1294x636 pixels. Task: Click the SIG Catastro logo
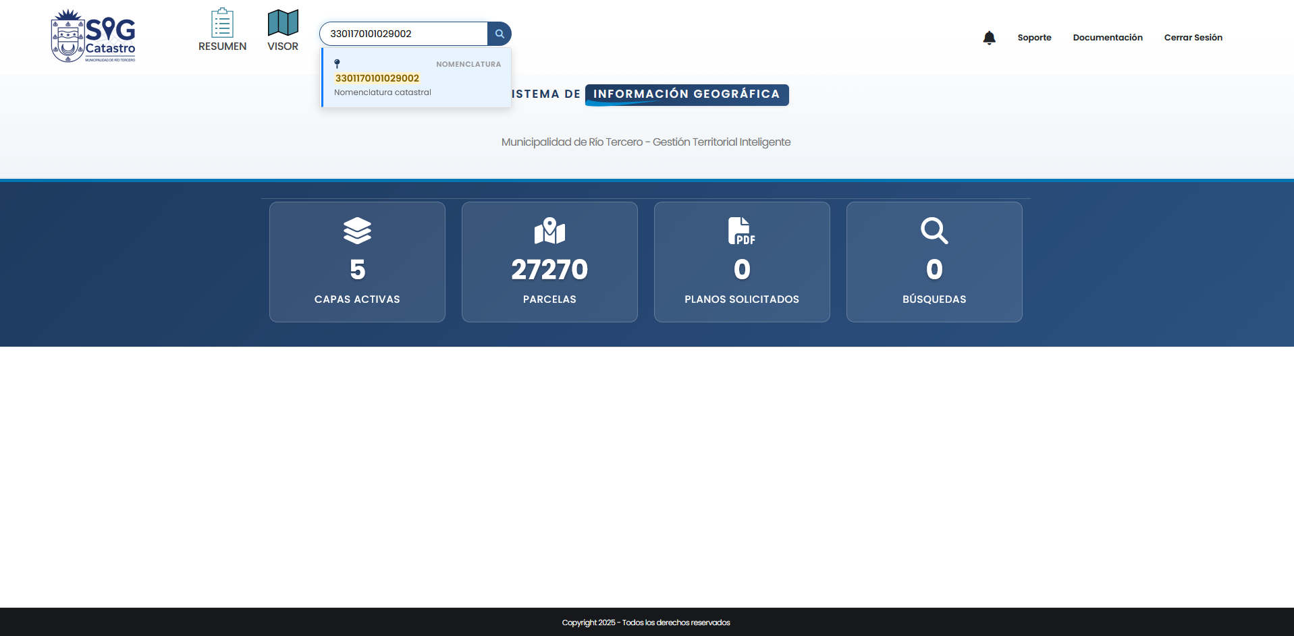(x=93, y=36)
